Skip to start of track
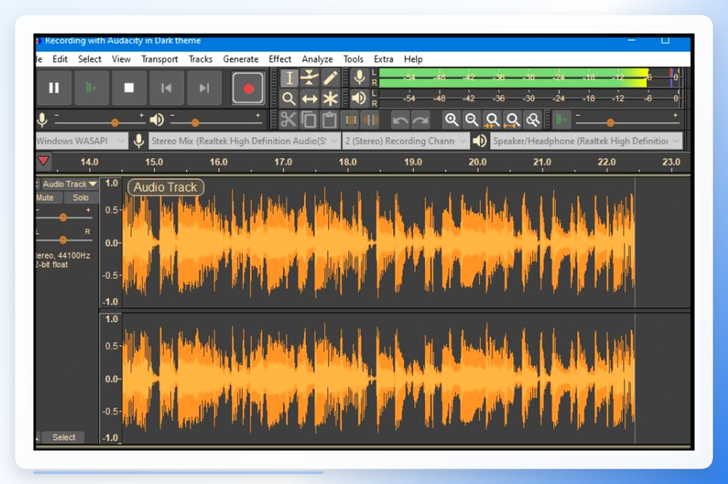The width and height of the screenshot is (728, 484). 167,88
